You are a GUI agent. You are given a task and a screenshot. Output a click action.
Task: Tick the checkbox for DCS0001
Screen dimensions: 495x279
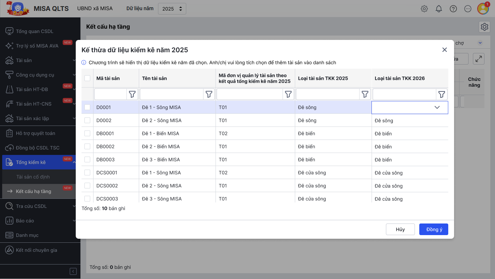point(87,173)
